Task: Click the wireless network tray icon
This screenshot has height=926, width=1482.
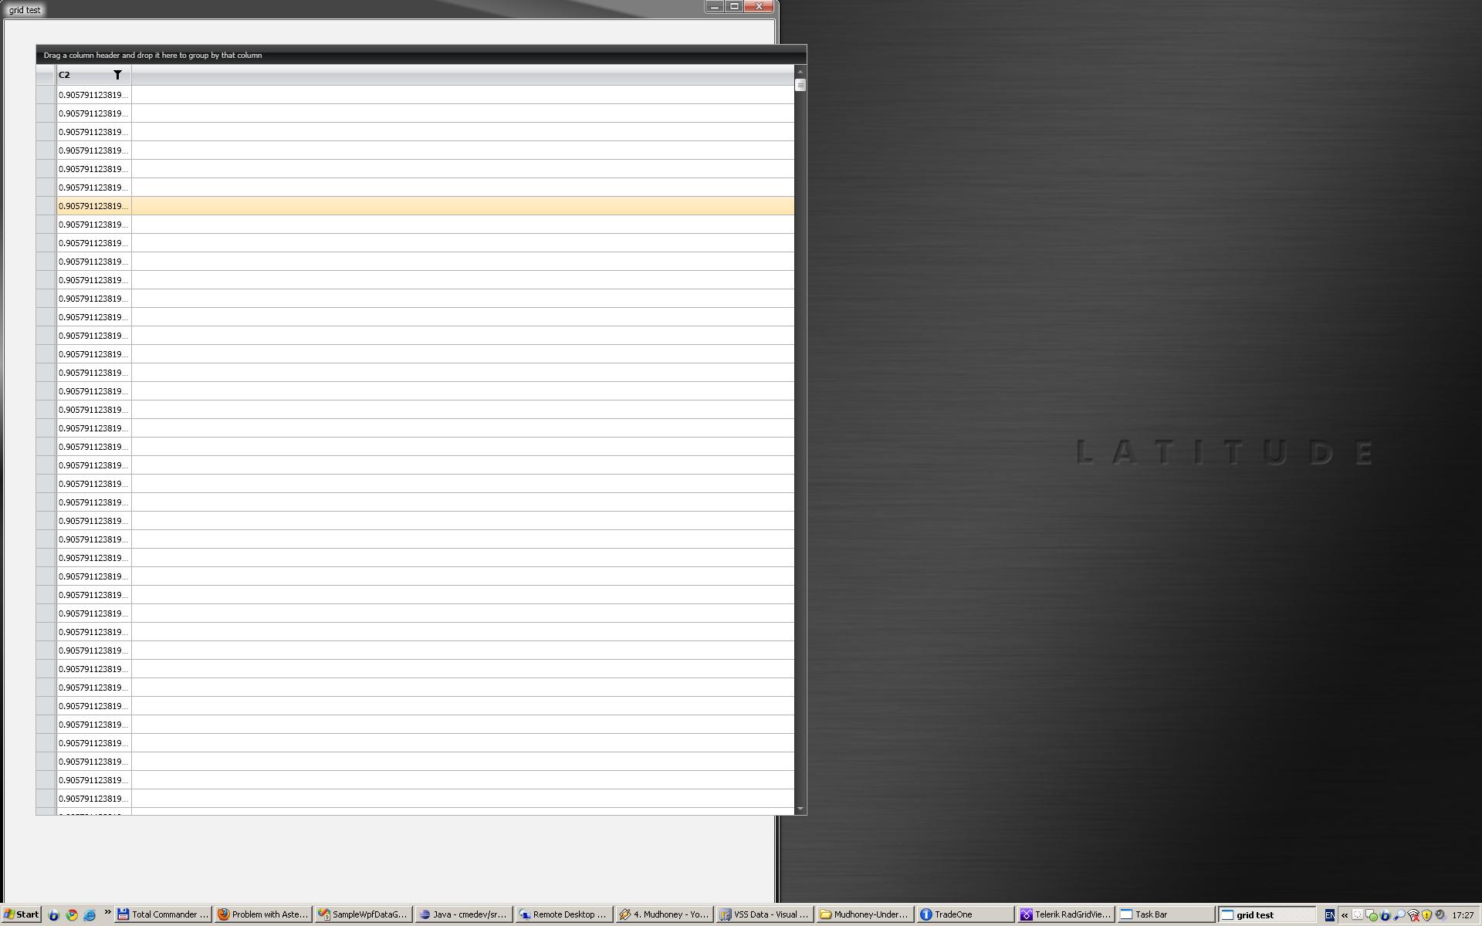Action: pos(1413,915)
